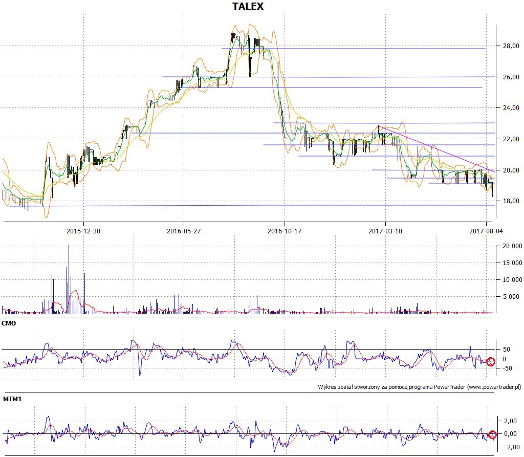
Task: Click the CMO axis value 50
Action: pyautogui.click(x=506, y=350)
